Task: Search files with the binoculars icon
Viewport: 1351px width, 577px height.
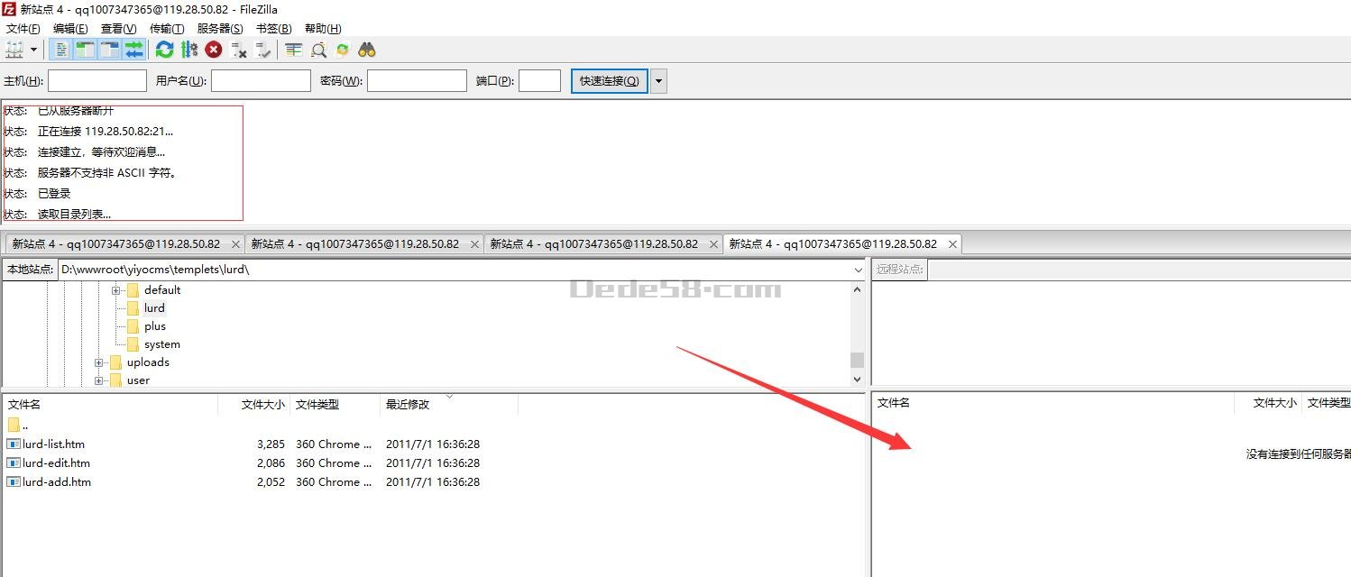Action: [x=367, y=50]
